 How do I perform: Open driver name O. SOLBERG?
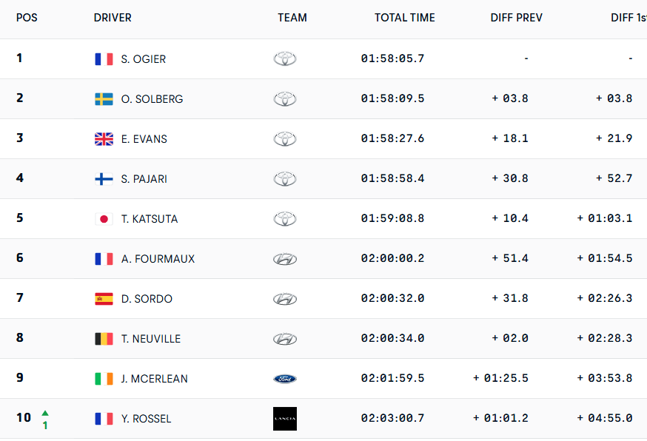152,99
